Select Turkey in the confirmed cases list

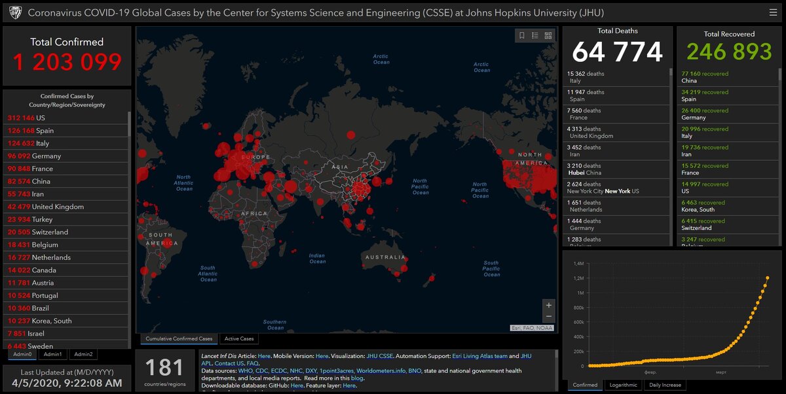(x=65, y=220)
